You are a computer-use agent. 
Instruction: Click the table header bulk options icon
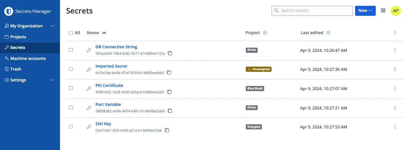395,33
